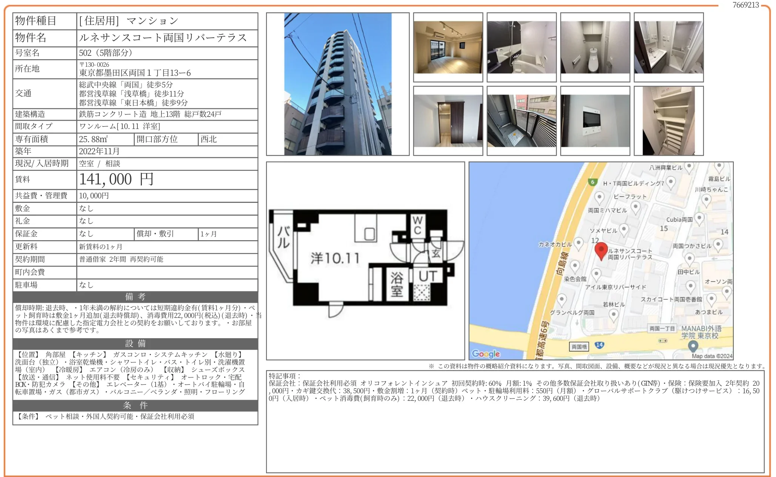The image size is (776, 477).
Task: Click the 141,000 円 rent amount
Action: tap(116, 179)
